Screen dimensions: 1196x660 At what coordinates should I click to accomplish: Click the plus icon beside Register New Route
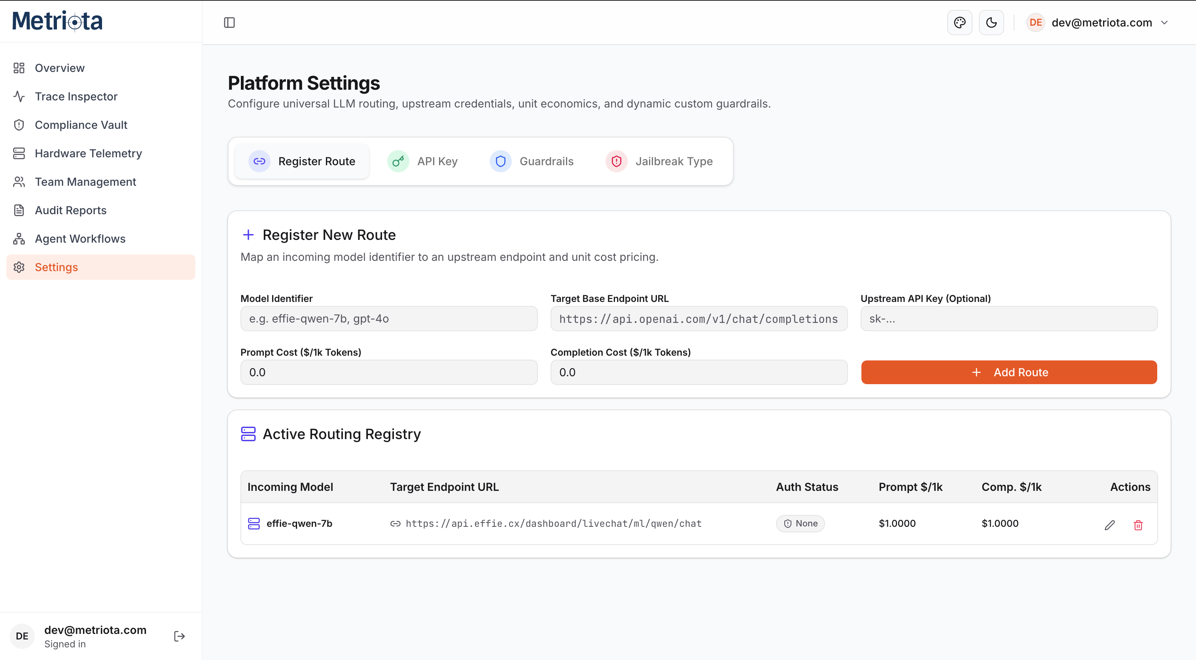pos(248,235)
